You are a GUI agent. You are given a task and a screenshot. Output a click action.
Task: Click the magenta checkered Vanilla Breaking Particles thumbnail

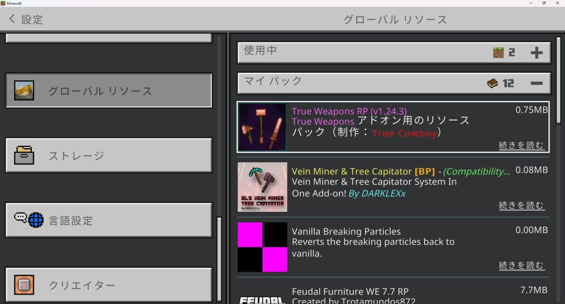click(x=262, y=247)
